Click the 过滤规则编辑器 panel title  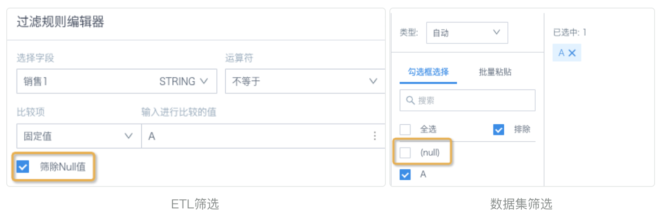61,22
